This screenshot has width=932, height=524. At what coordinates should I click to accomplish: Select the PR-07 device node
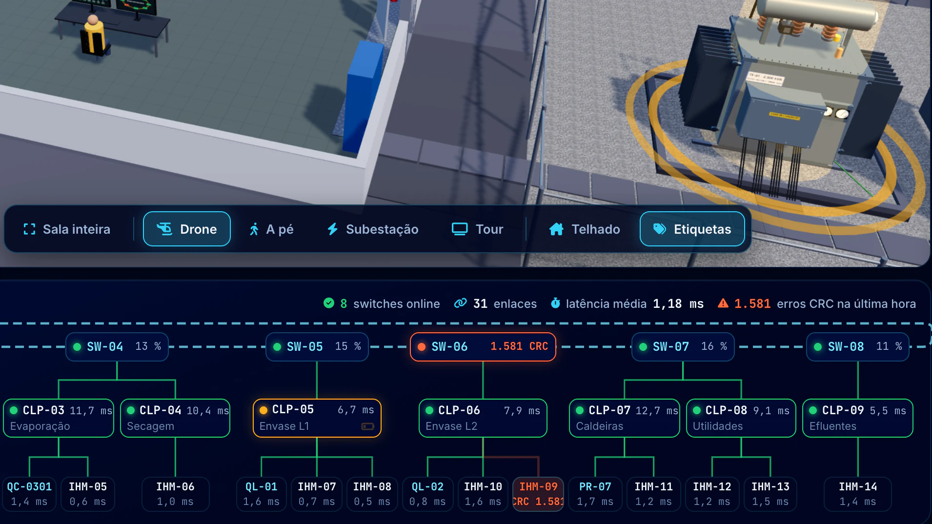coord(595,494)
